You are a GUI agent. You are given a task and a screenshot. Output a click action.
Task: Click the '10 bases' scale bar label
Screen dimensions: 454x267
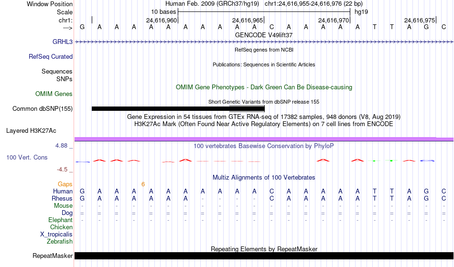(163, 12)
